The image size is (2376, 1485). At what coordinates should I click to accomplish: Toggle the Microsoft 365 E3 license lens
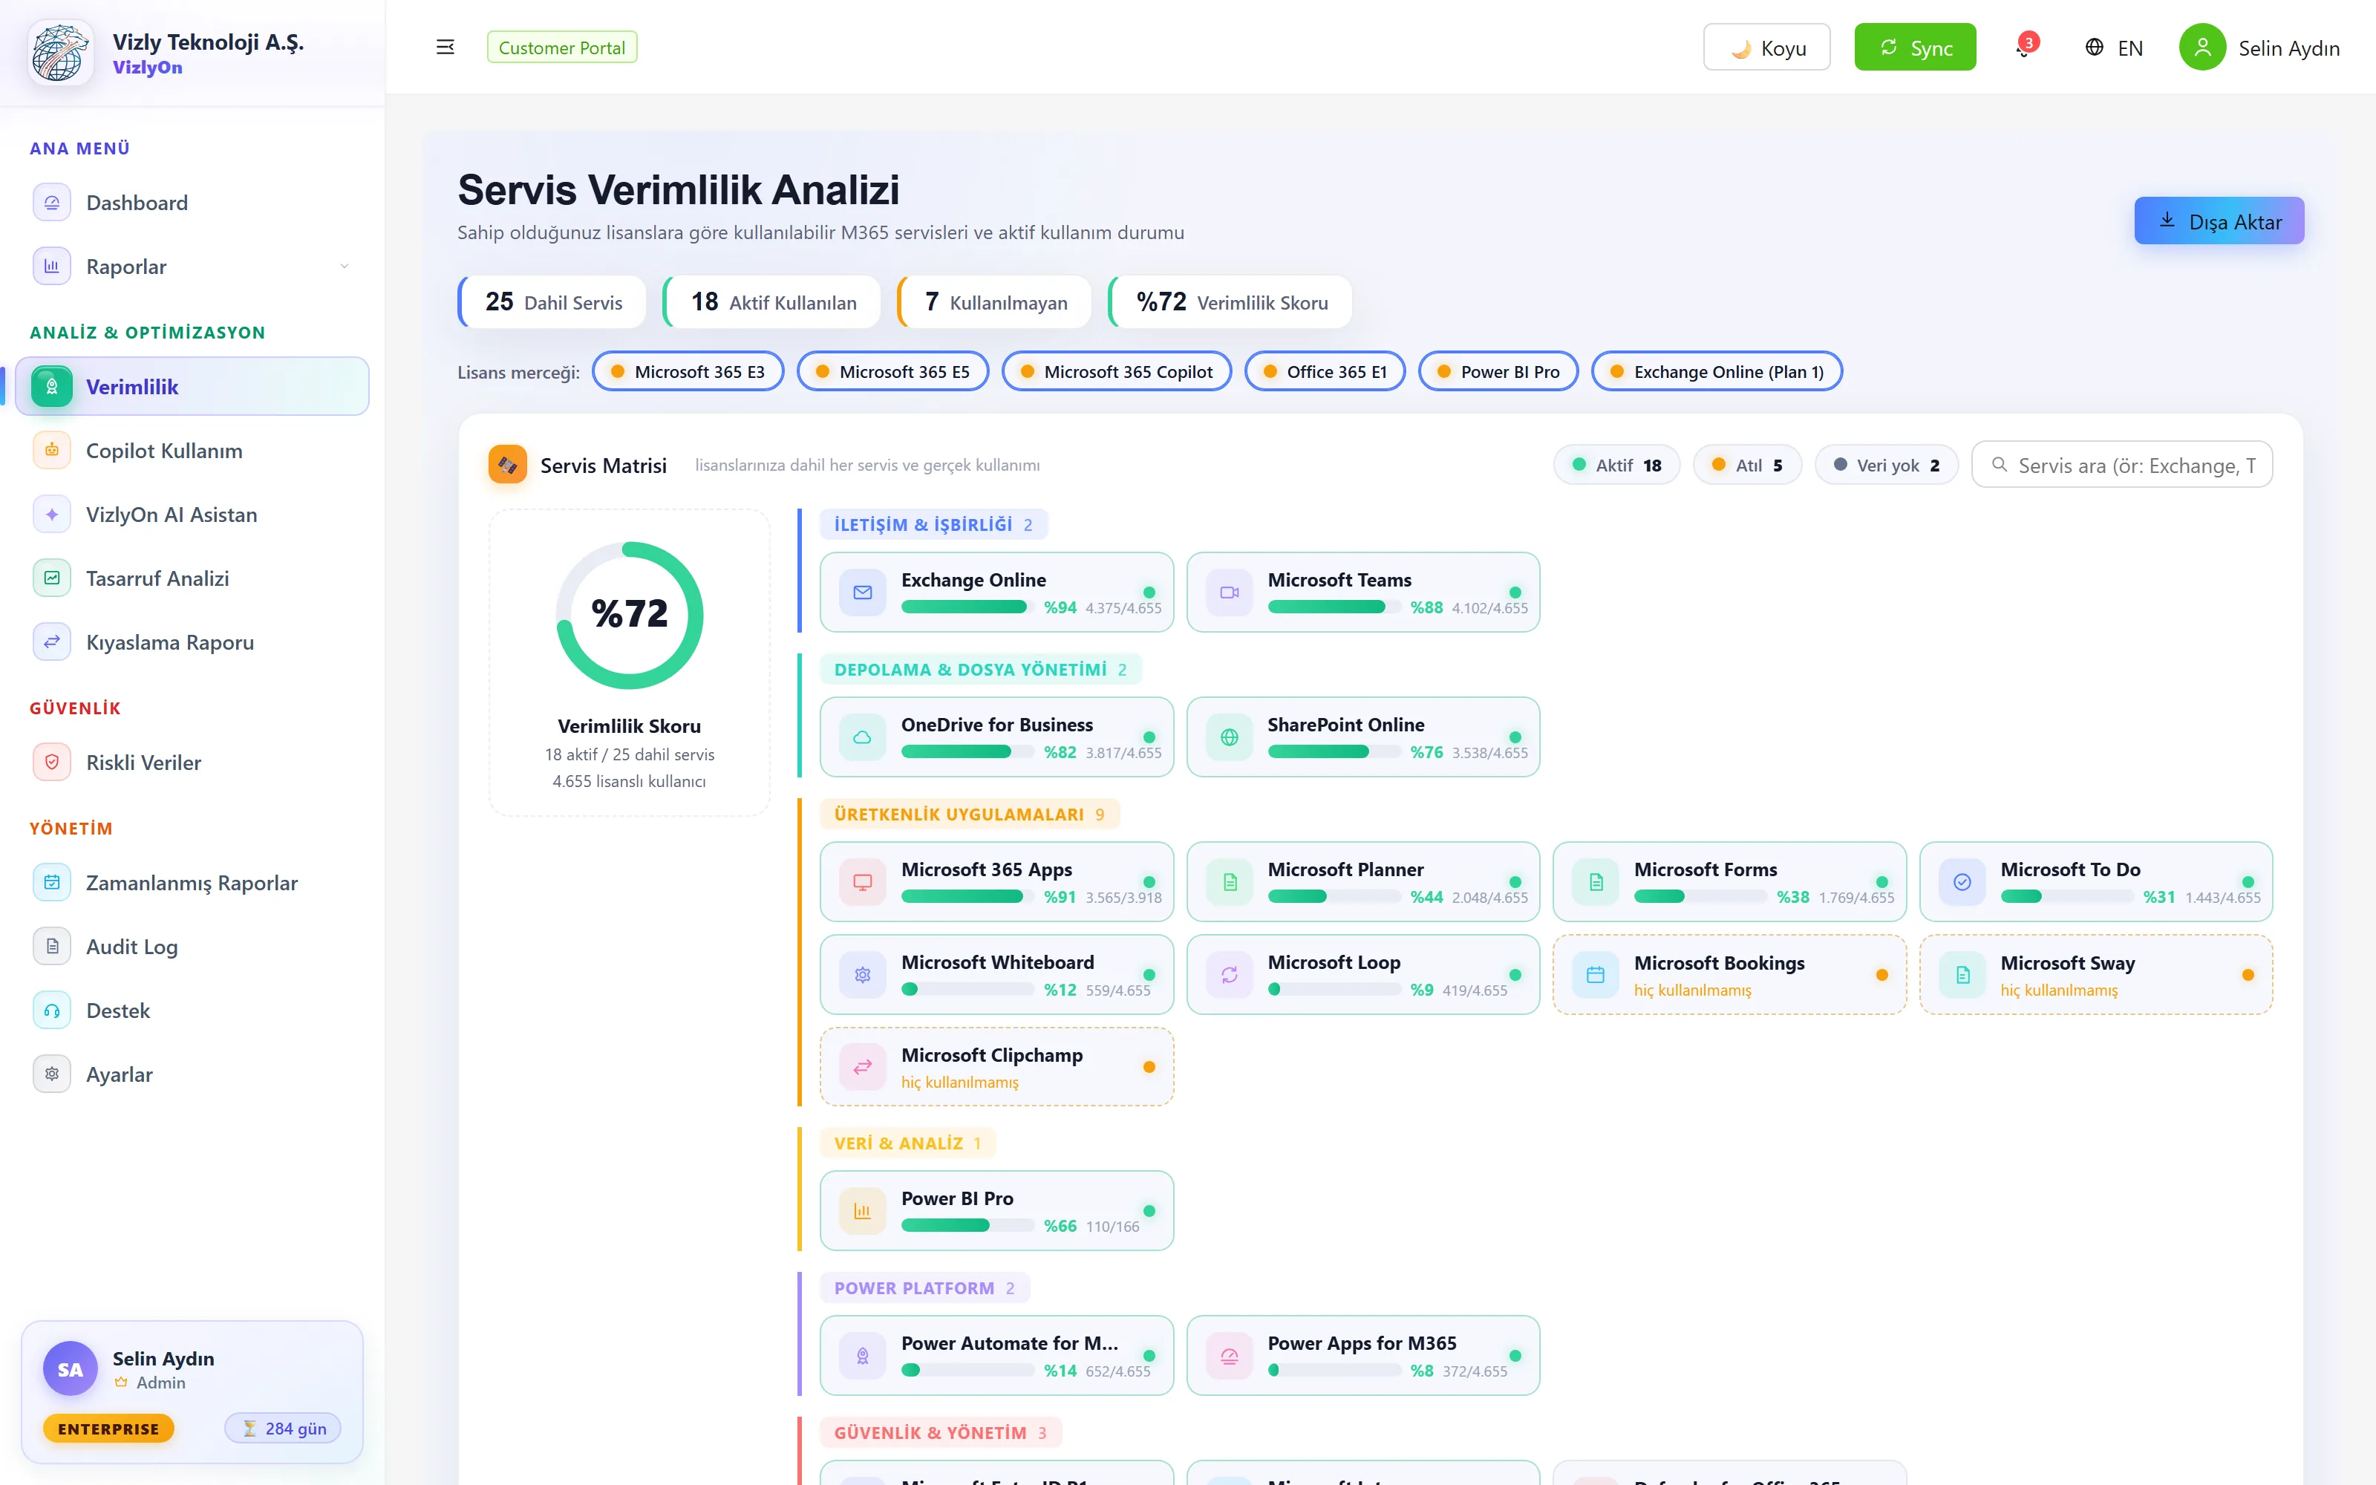click(688, 371)
